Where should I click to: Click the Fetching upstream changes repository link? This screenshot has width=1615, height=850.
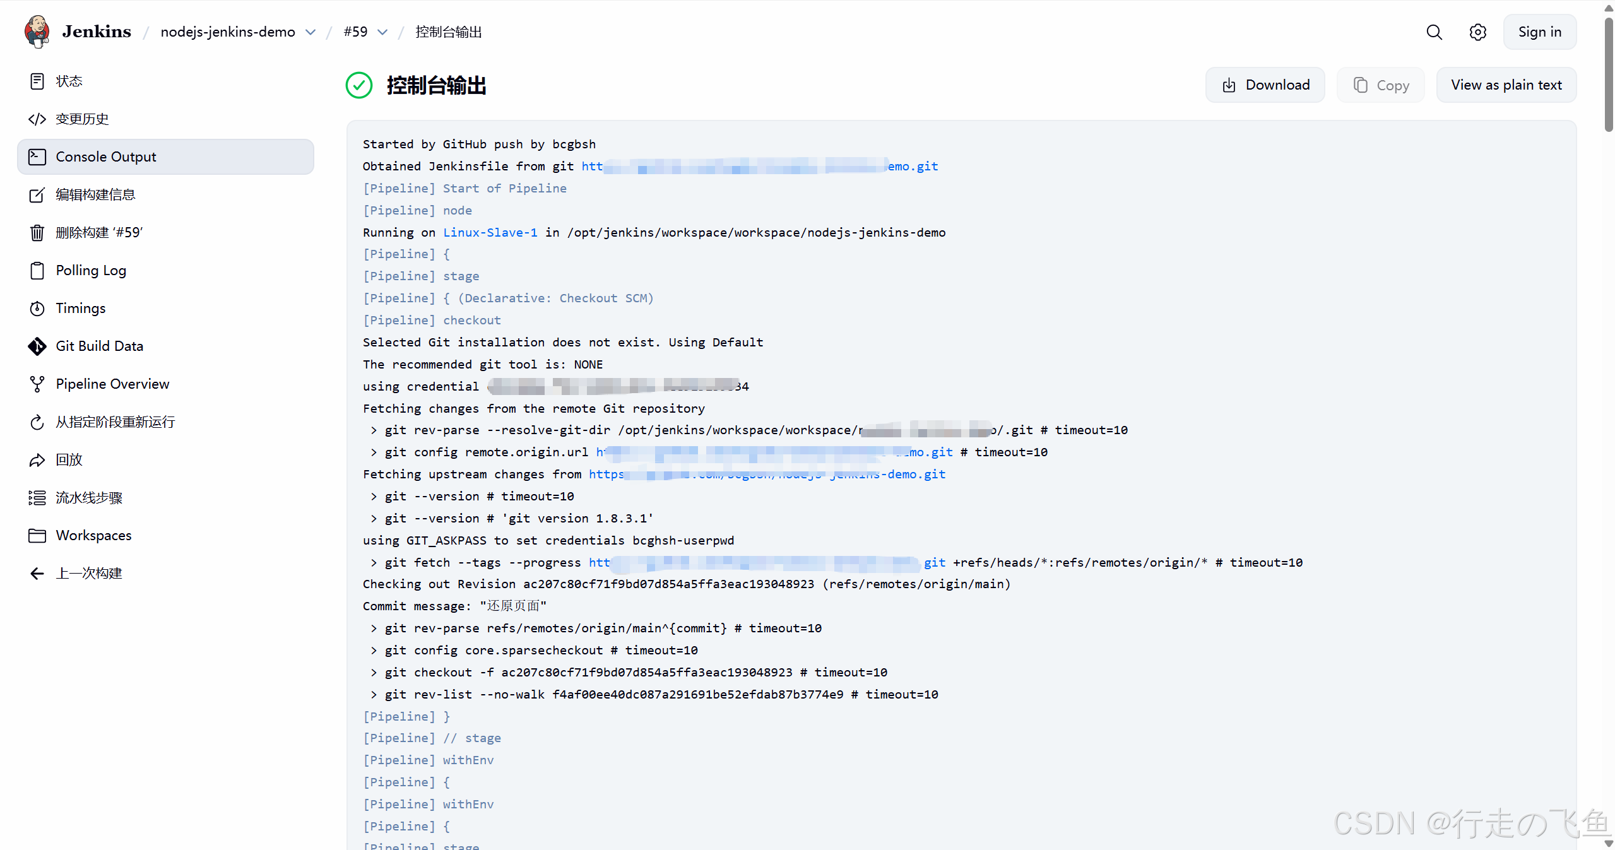point(767,475)
